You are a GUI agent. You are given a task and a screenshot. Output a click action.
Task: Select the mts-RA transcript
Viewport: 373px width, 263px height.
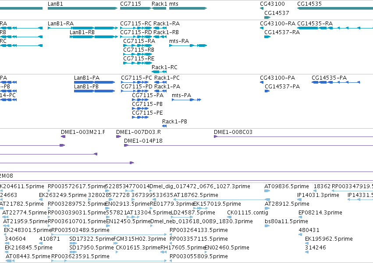click(x=188, y=46)
